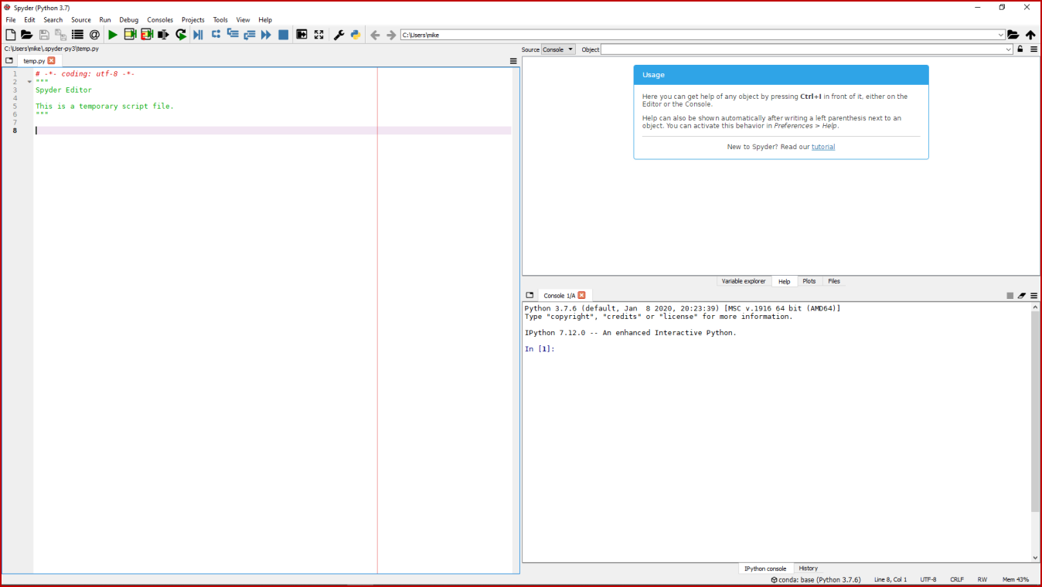
Task: Click the debug step-over (run current line) icon
Action: [216, 34]
